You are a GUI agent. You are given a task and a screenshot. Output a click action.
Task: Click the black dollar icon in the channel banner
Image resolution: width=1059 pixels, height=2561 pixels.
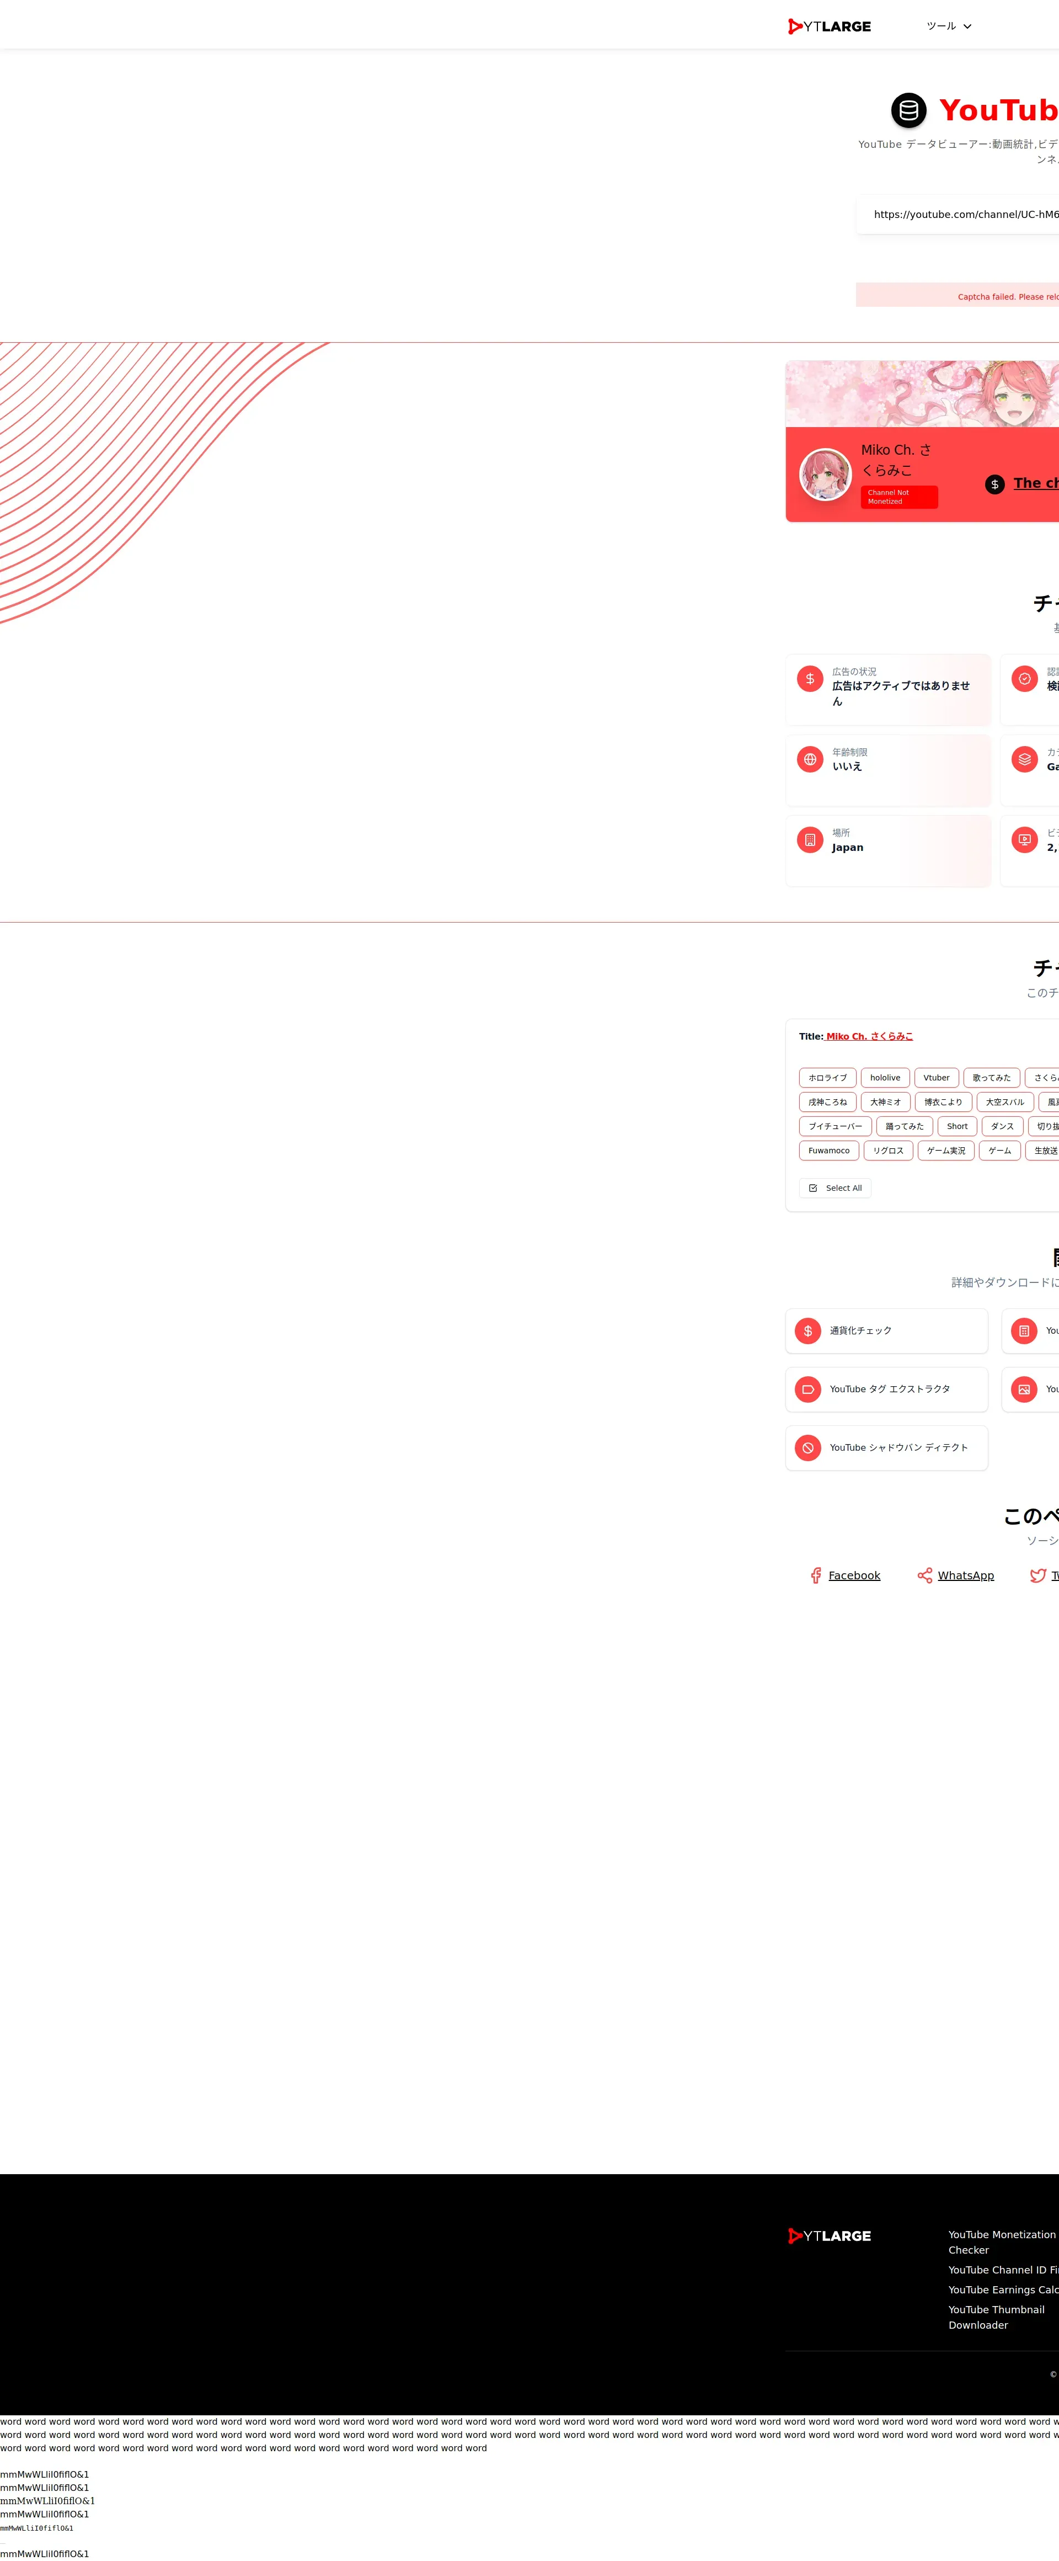coord(994,484)
